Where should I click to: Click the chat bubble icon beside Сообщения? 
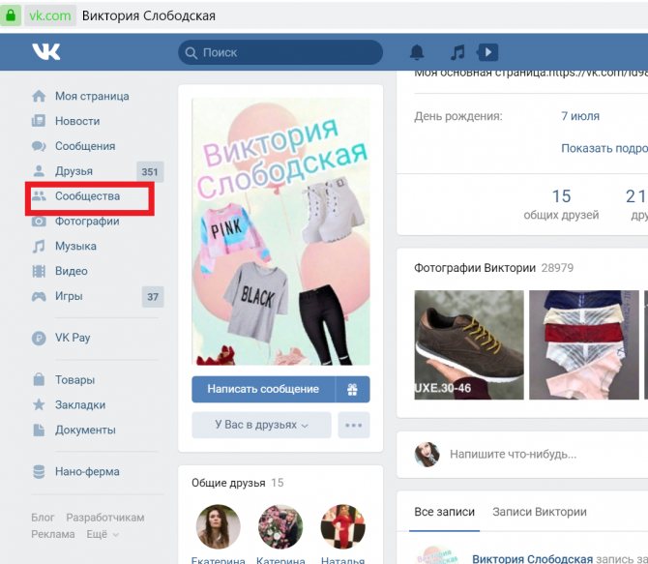pyautogui.click(x=39, y=146)
